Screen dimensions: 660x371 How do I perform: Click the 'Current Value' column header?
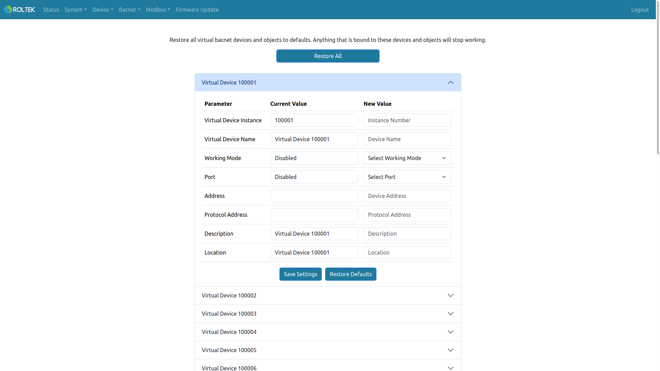pyautogui.click(x=288, y=104)
